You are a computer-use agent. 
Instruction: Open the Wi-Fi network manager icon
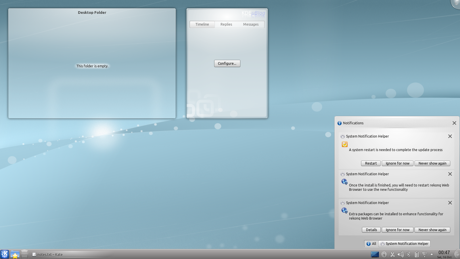click(425, 254)
